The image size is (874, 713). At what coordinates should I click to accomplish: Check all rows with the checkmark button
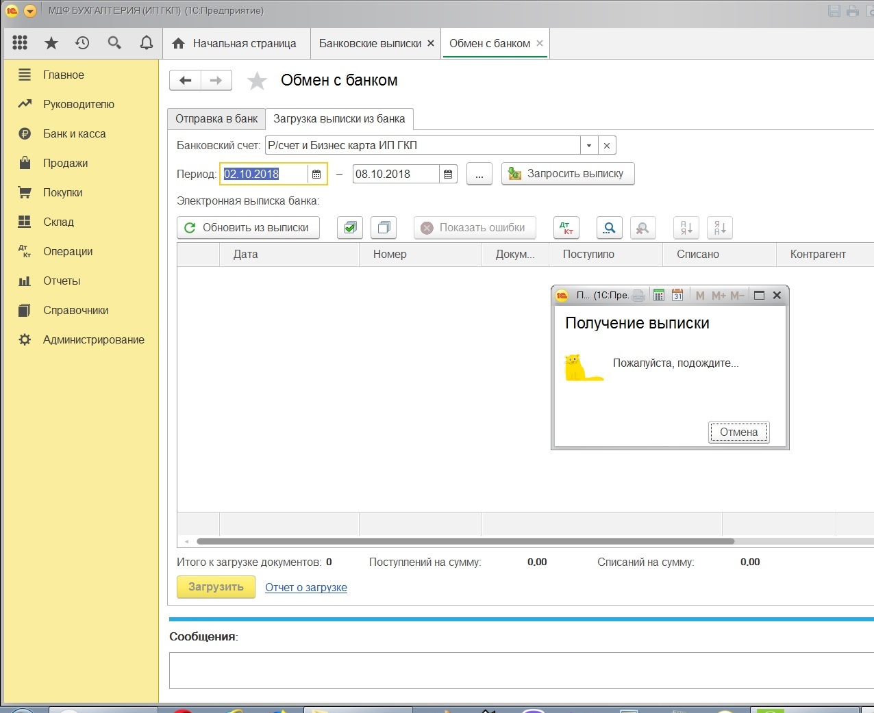(350, 228)
